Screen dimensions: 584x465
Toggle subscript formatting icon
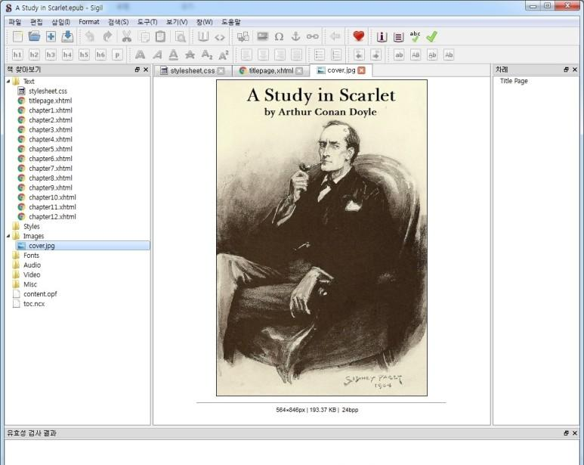click(x=207, y=54)
